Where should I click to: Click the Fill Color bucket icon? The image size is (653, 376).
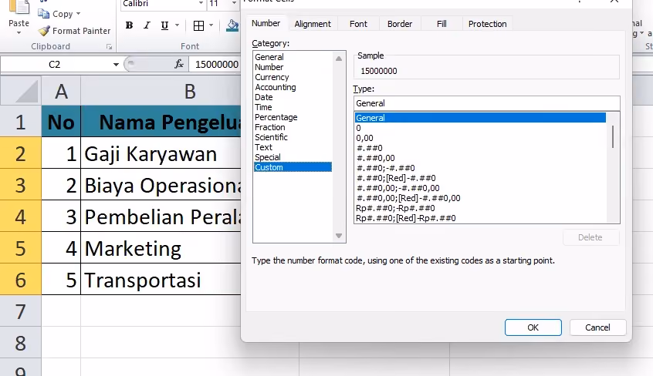point(232,25)
